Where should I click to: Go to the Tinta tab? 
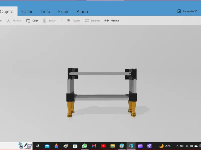(45, 11)
